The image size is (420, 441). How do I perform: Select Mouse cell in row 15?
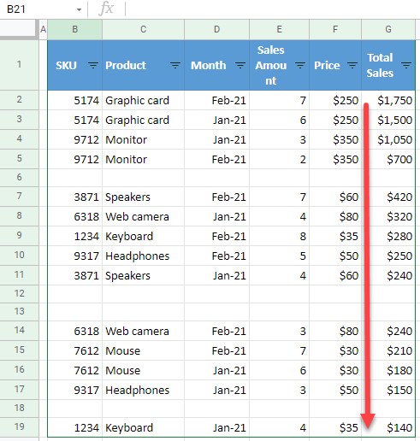(x=143, y=350)
